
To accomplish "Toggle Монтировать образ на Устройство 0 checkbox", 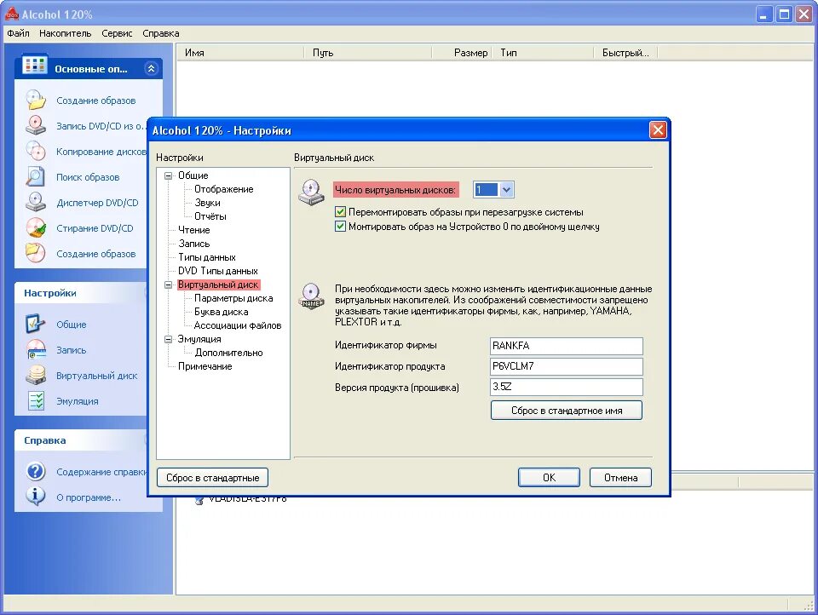I will click(340, 227).
